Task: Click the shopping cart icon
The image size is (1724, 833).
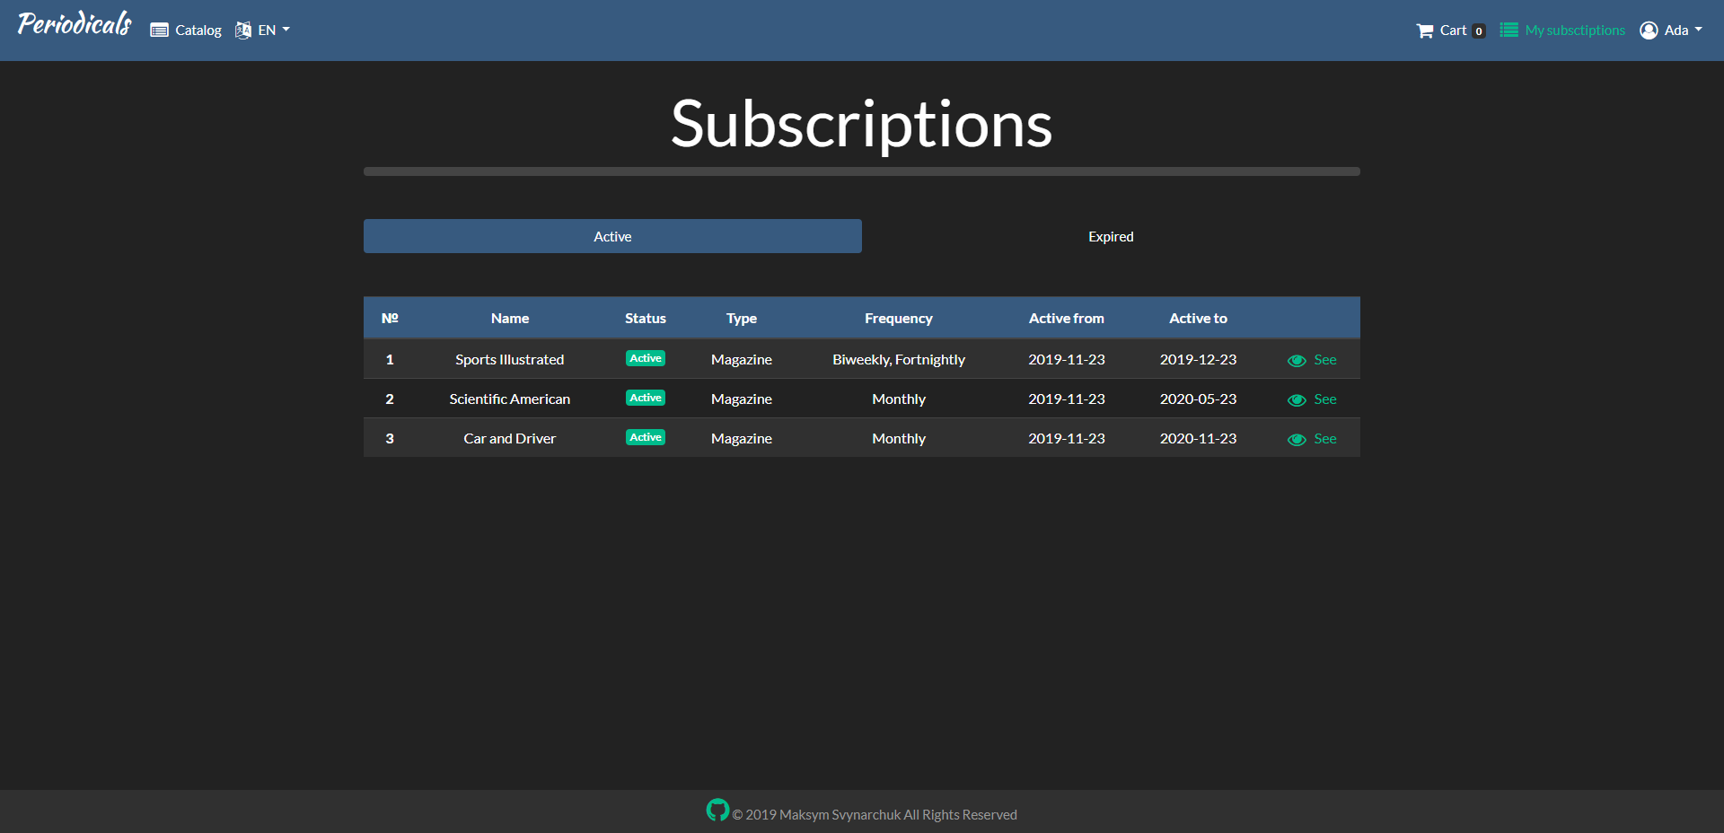Action: click(1425, 31)
